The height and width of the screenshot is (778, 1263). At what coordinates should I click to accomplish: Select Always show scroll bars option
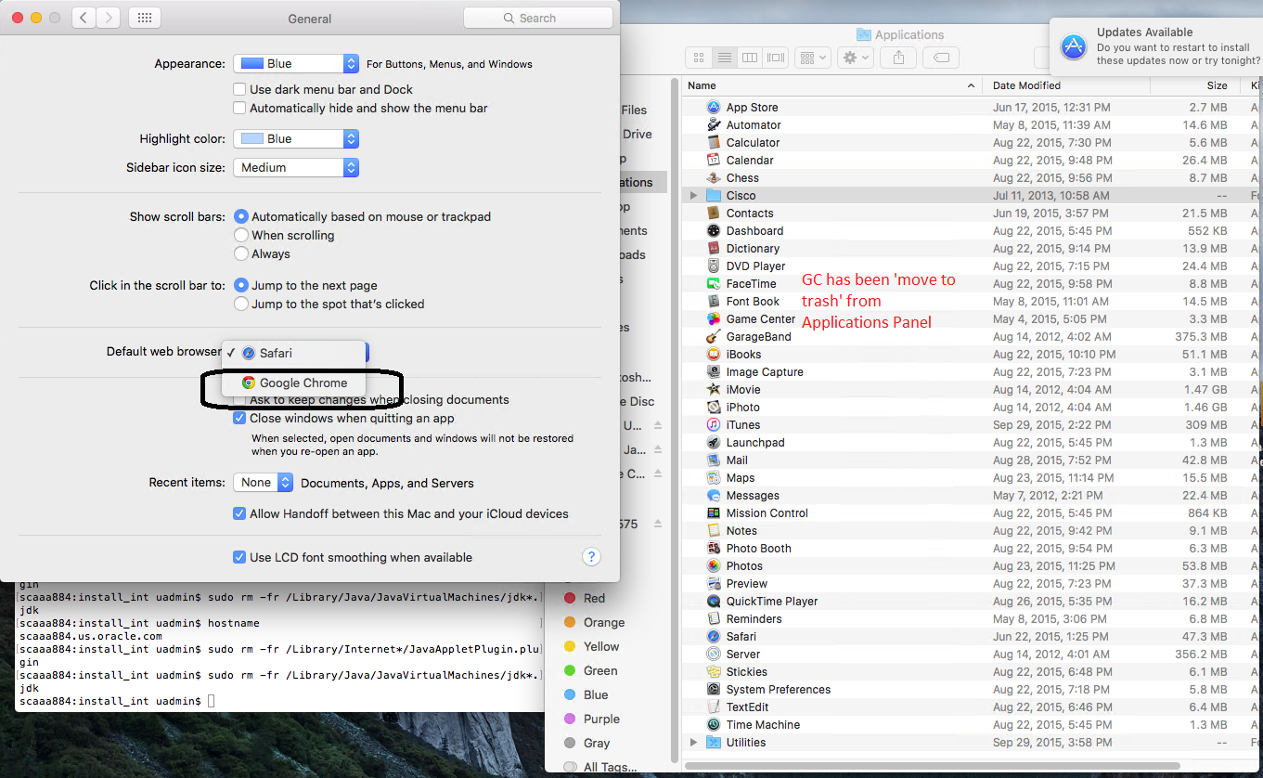click(x=241, y=254)
